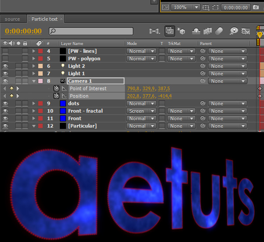This screenshot has height=242, width=264.
Task: Open magnification ratio 100% dropdown
Action: pos(185,7)
